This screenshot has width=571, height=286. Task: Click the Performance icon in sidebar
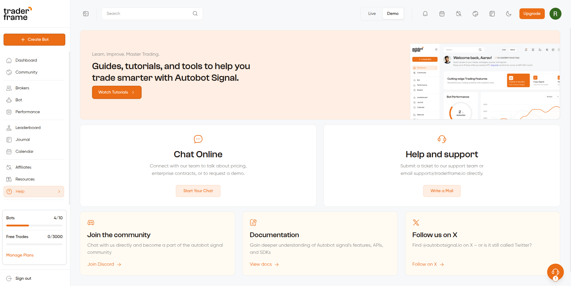9,112
